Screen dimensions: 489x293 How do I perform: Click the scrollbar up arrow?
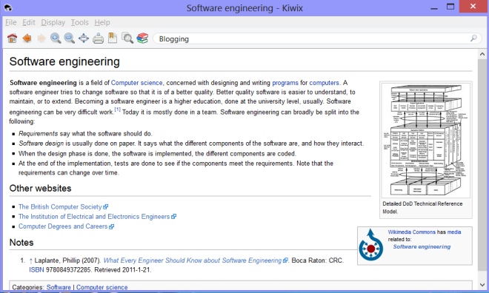482,54
